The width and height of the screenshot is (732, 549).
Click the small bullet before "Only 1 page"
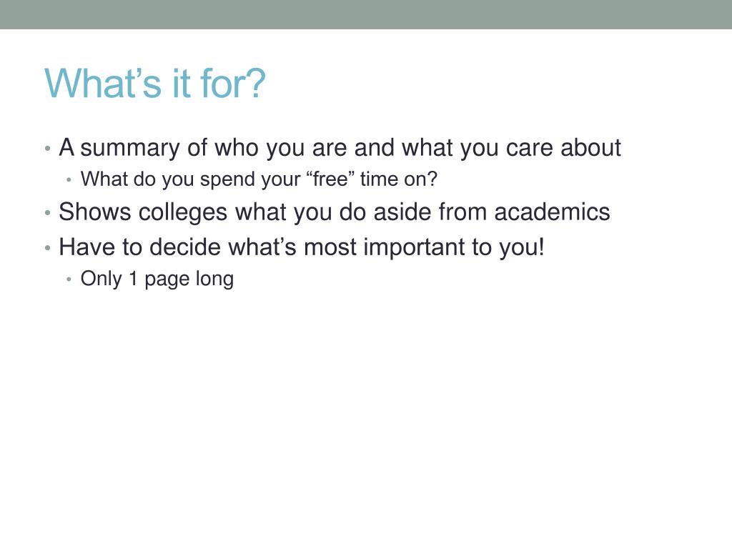(69, 280)
